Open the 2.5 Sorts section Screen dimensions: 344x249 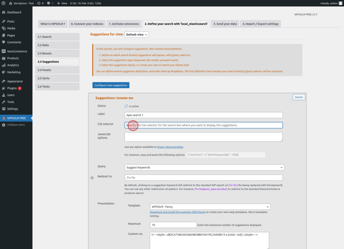(x=57, y=78)
